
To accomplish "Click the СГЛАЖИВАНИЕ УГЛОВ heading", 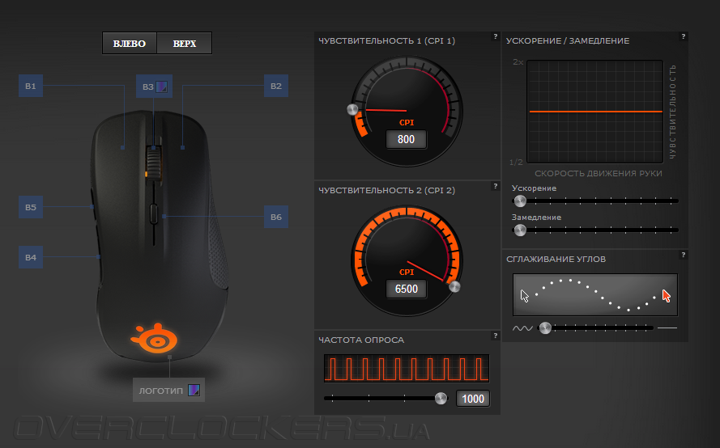I will (556, 259).
